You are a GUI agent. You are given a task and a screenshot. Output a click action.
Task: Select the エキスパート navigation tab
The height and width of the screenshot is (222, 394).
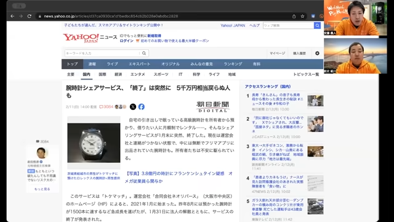[140, 64]
